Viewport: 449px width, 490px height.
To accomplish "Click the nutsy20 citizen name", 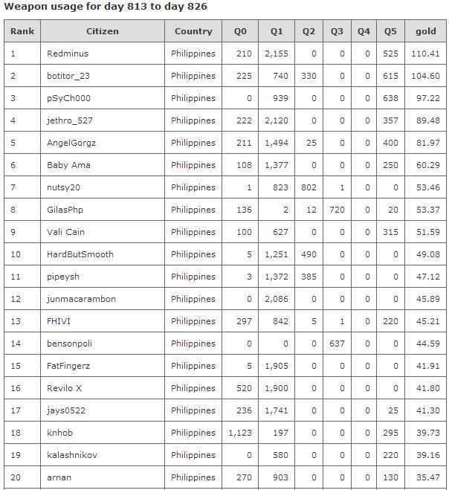I will tap(63, 187).
